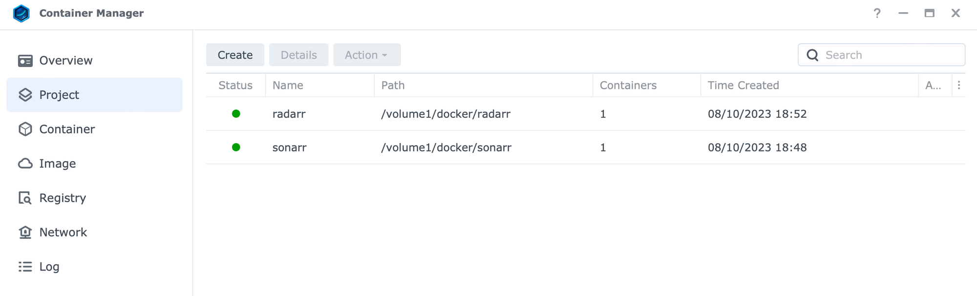Sort by the Name column header

(288, 85)
